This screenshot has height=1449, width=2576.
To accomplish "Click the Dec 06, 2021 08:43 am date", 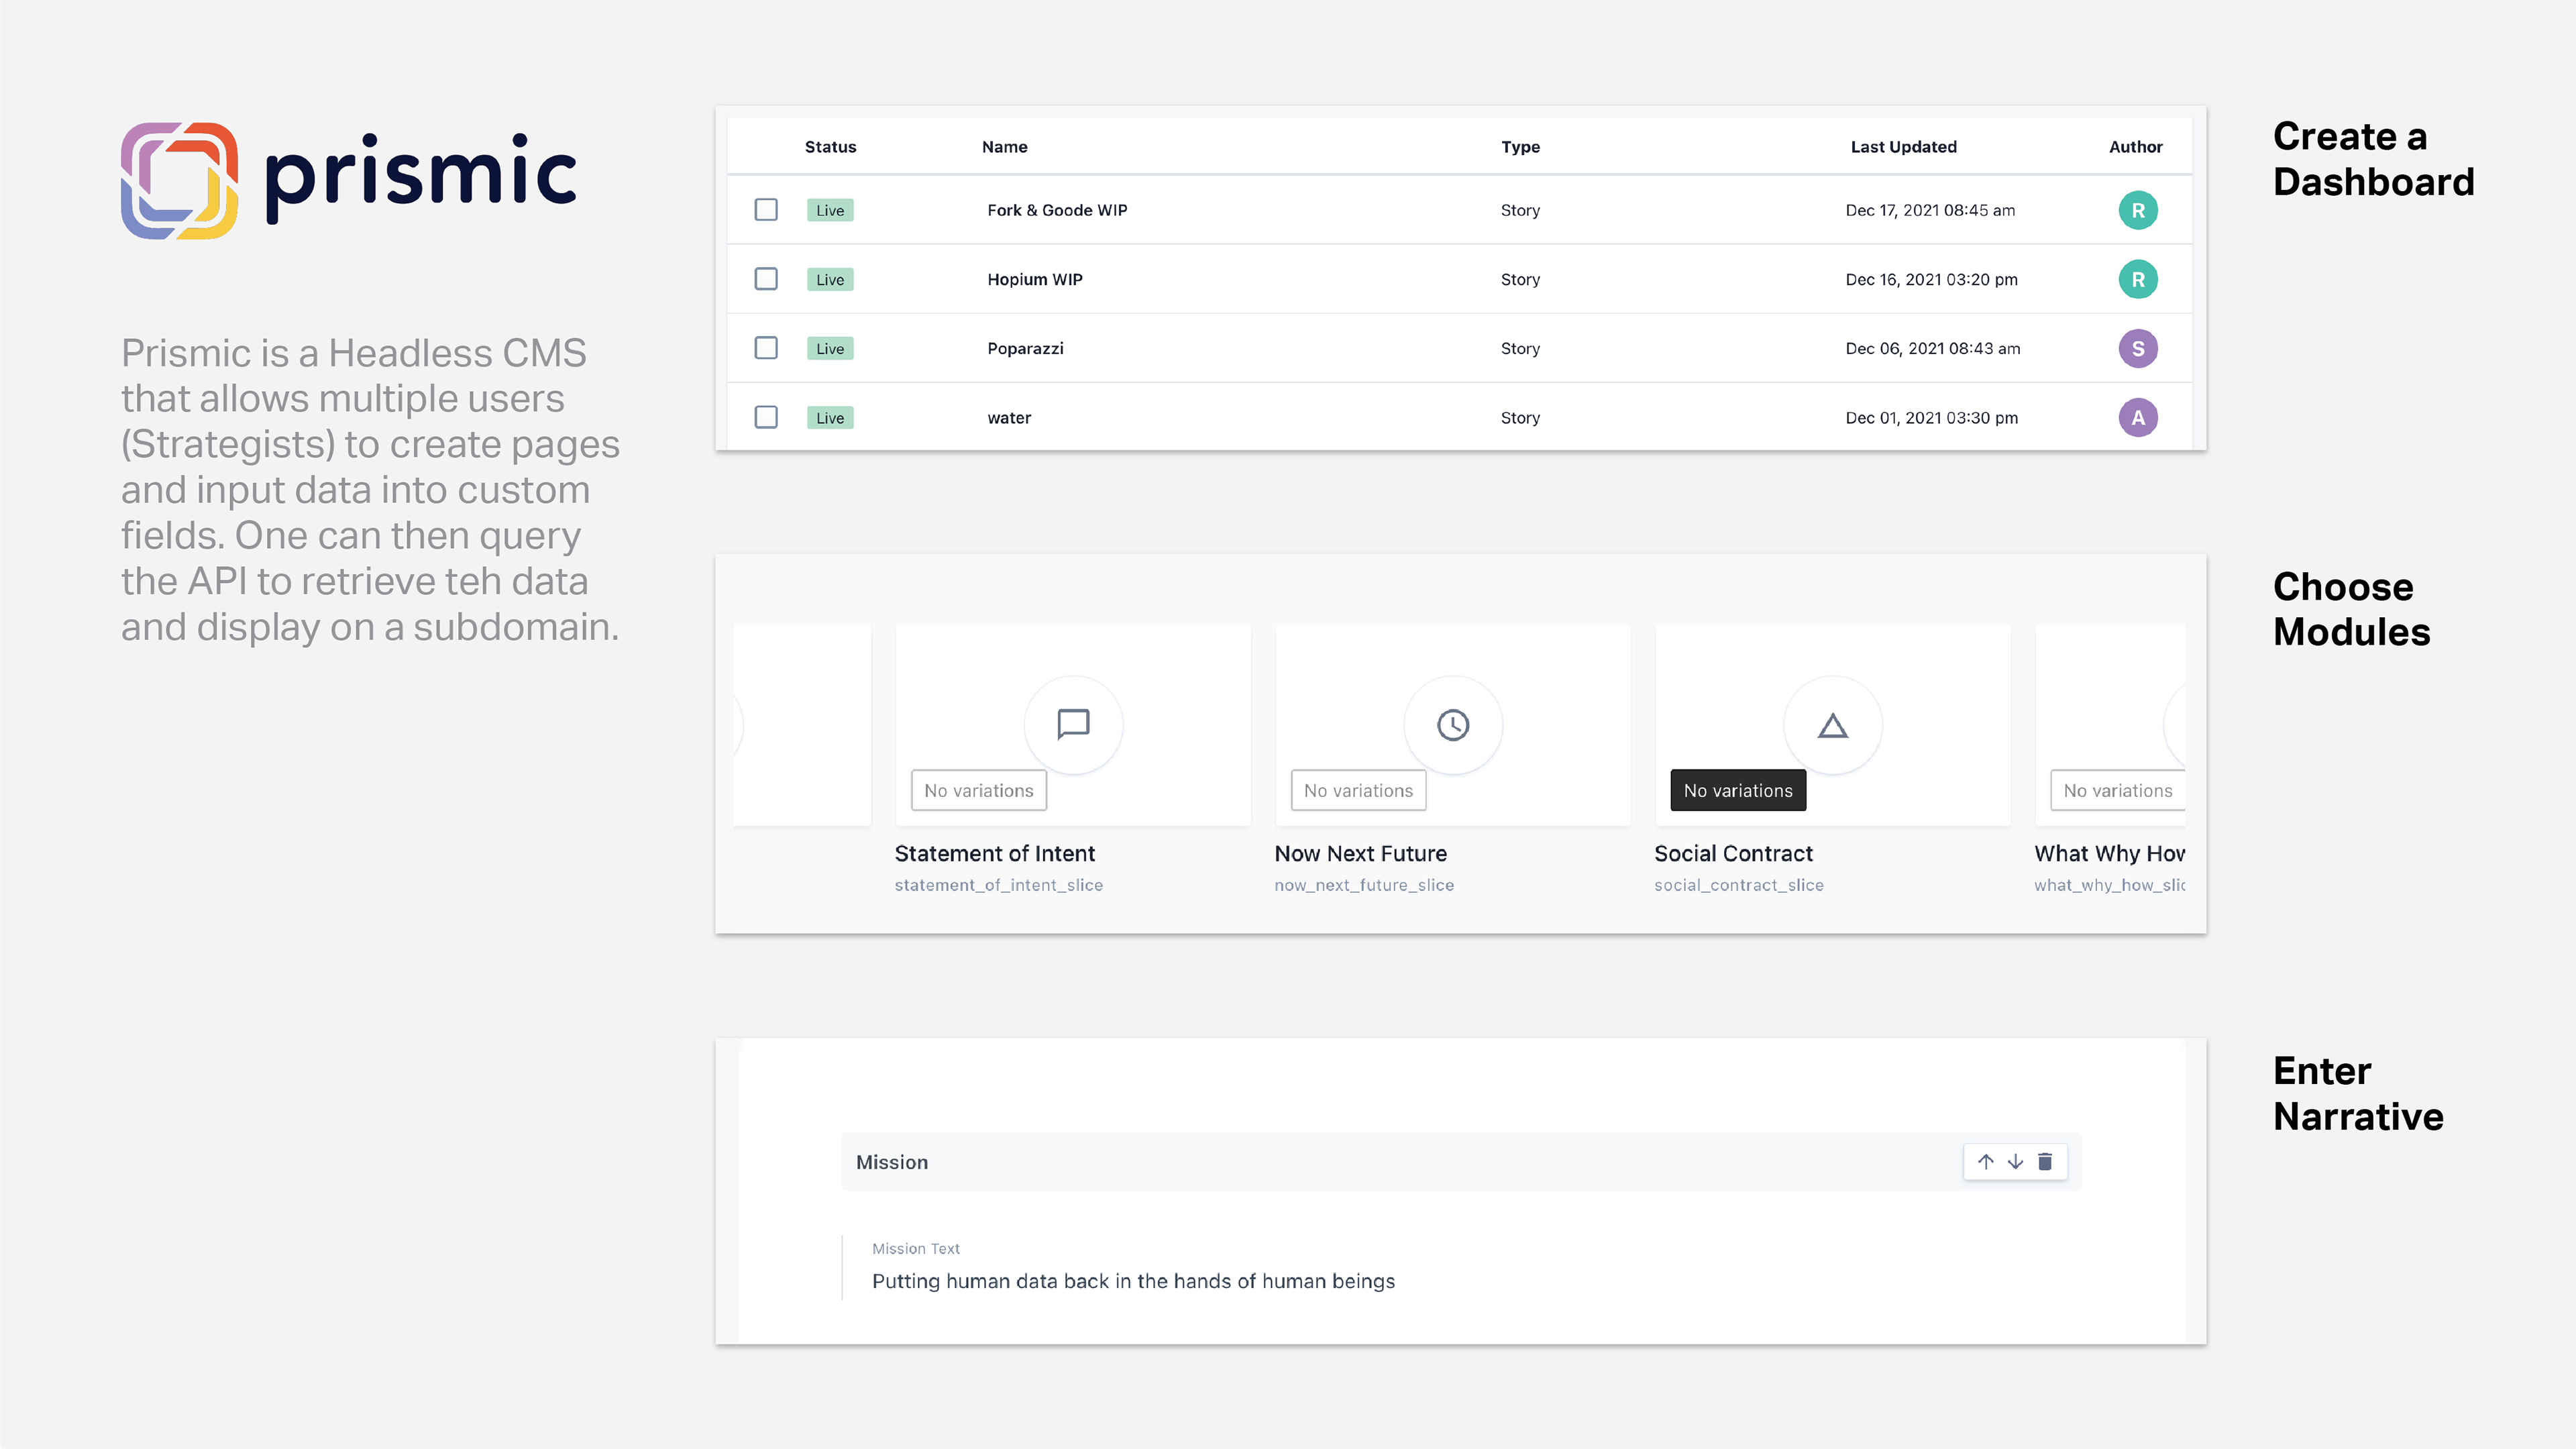I will tap(1933, 348).
